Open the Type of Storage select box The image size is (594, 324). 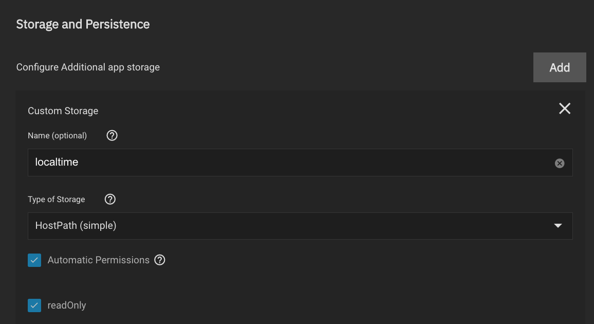(x=300, y=226)
